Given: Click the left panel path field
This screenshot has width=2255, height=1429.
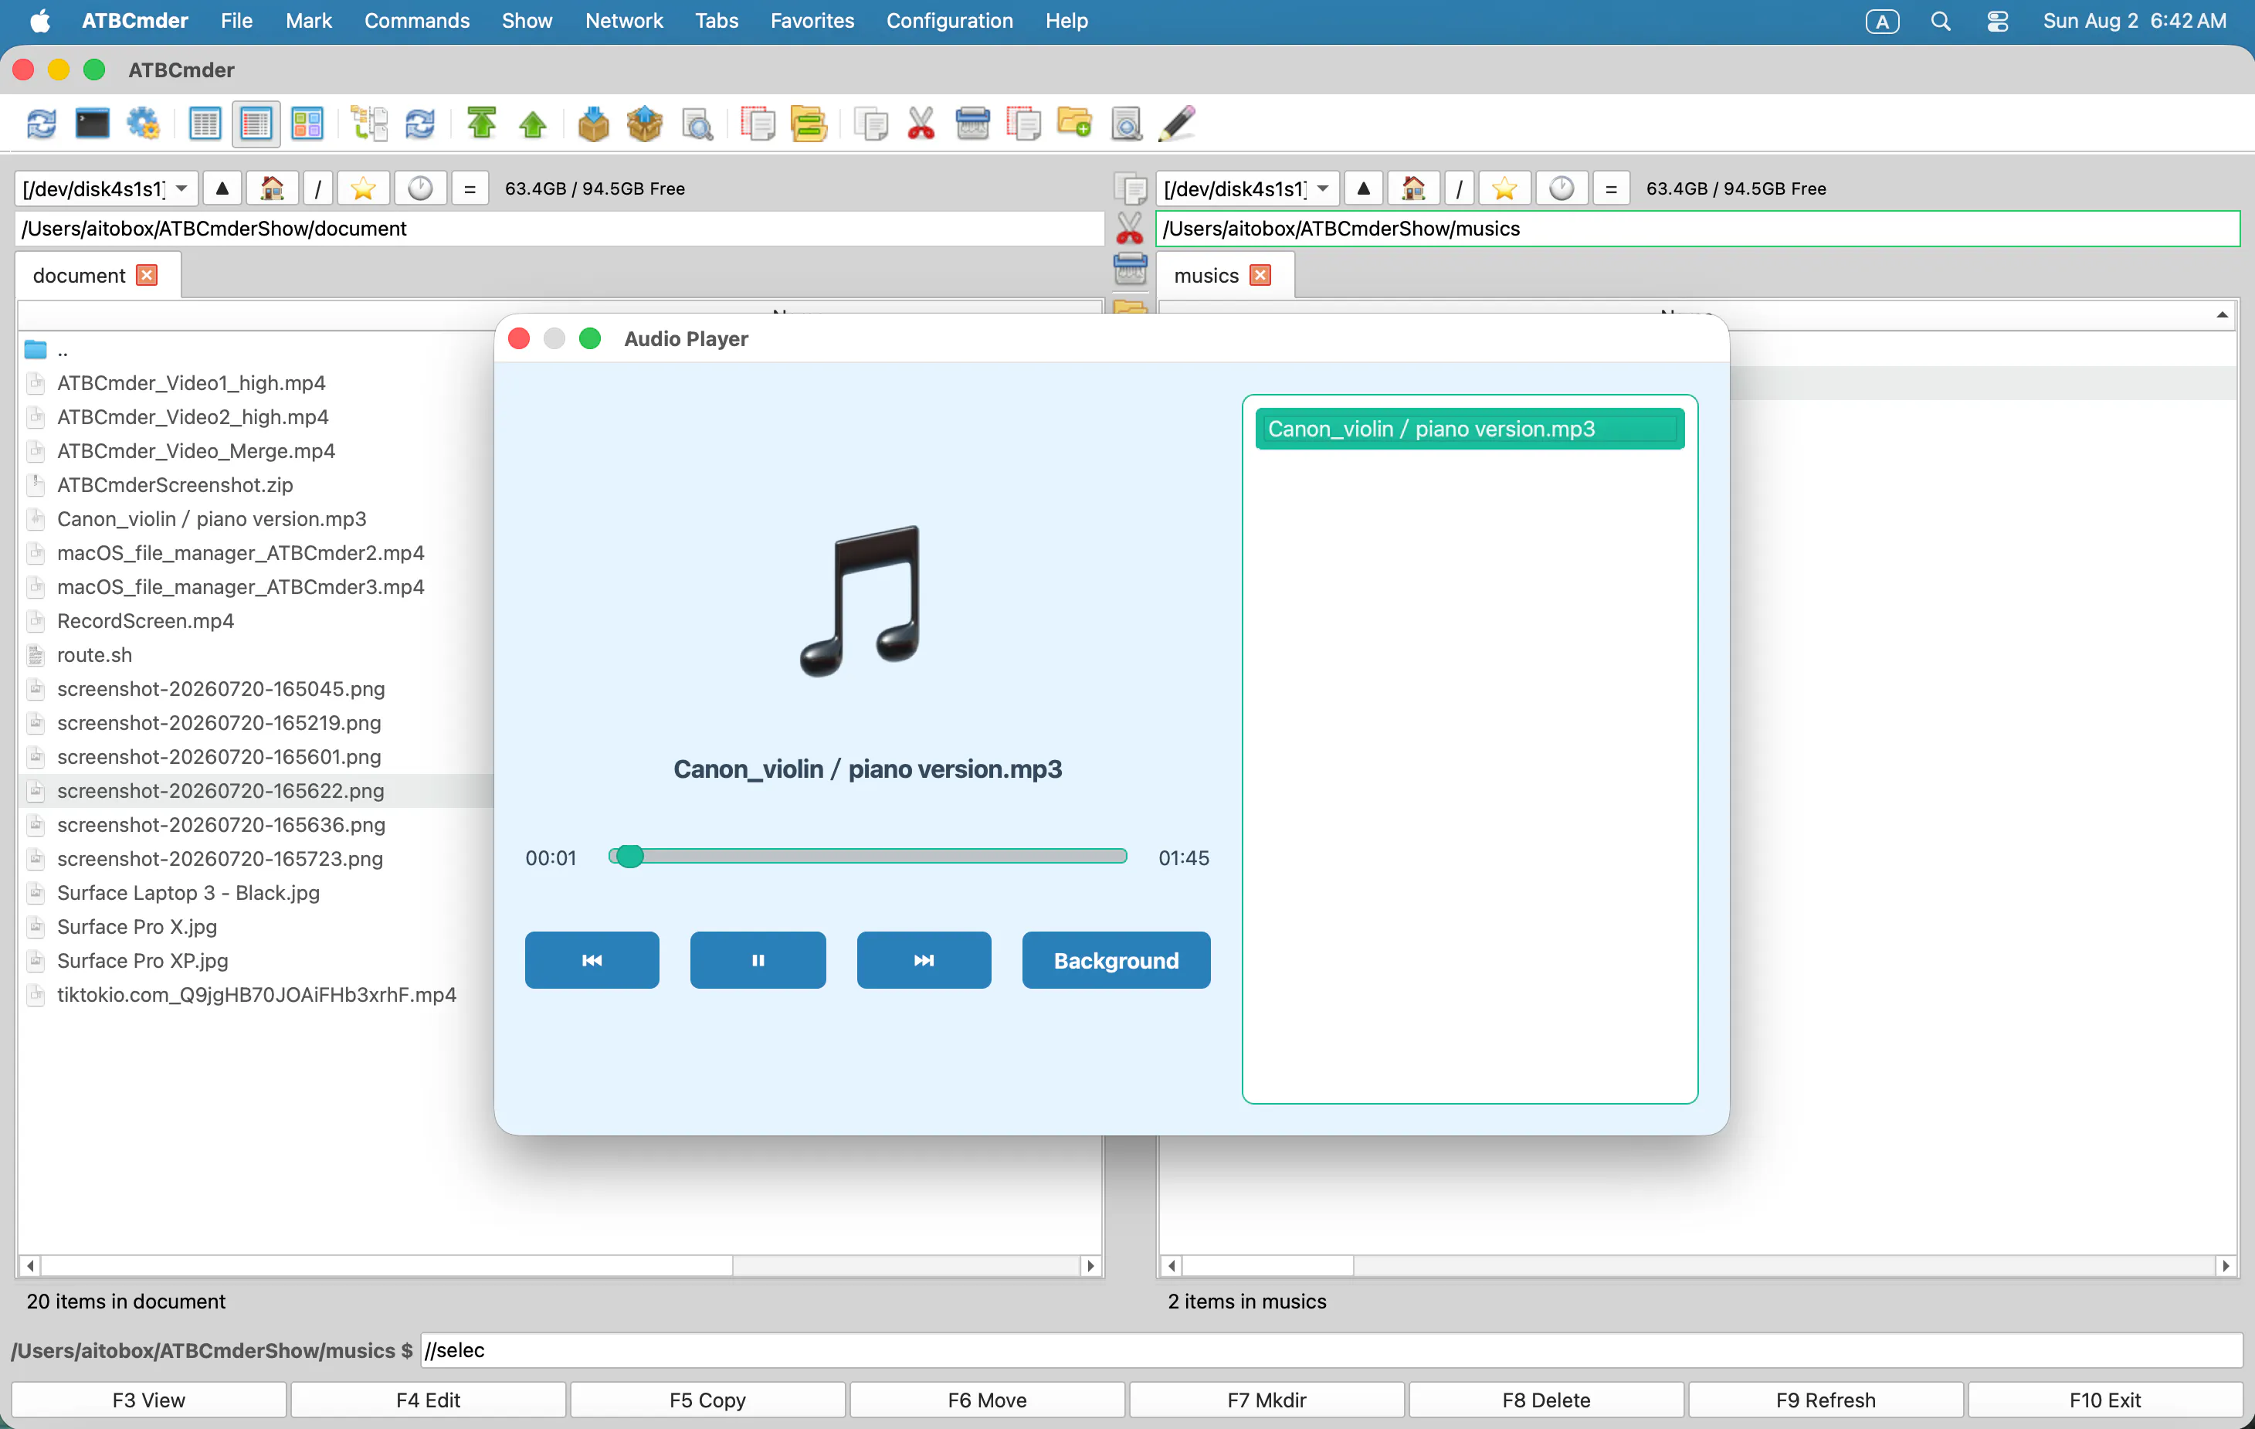Looking at the screenshot, I should [x=559, y=229].
